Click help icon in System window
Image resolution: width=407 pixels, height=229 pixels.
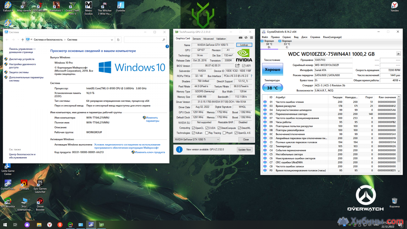[x=167, y=46]
